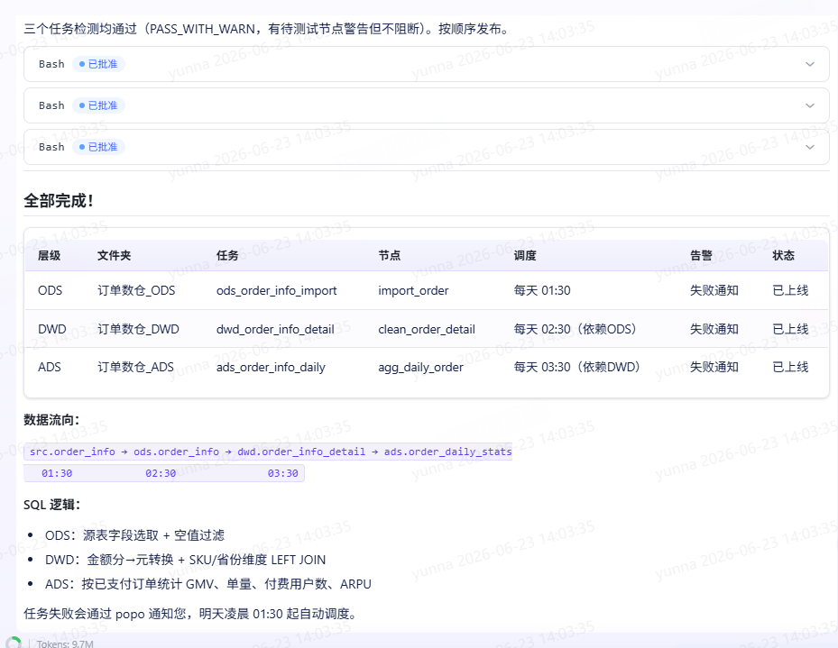
Task: Click the first 已批准 status badge
Action: coord(98,64)
